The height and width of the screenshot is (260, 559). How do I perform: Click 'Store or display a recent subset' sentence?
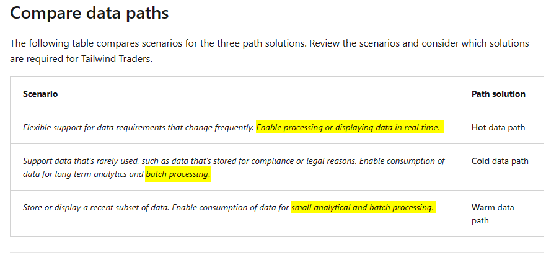pyautogui.click(x=96, y=207)
